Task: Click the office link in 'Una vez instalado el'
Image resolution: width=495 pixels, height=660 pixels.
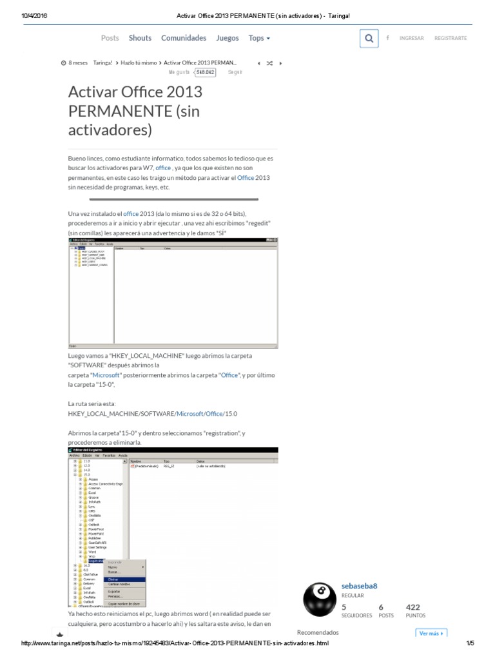Action: click(x=131, y=214)
